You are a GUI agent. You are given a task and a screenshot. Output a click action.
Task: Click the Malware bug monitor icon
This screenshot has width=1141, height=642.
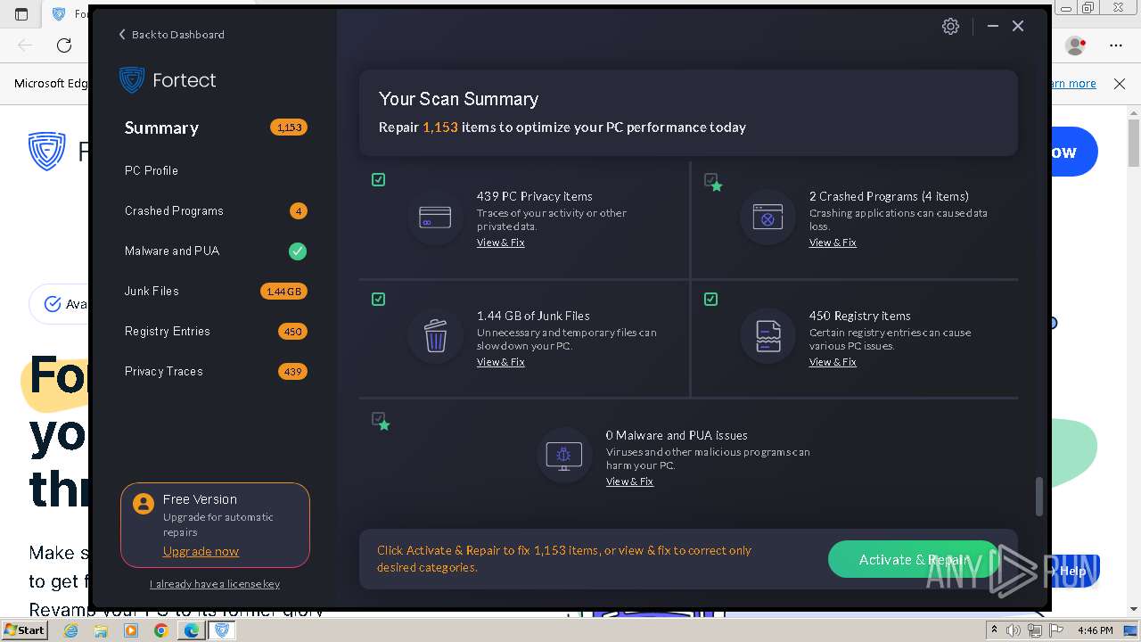click(x=564, y=456)
